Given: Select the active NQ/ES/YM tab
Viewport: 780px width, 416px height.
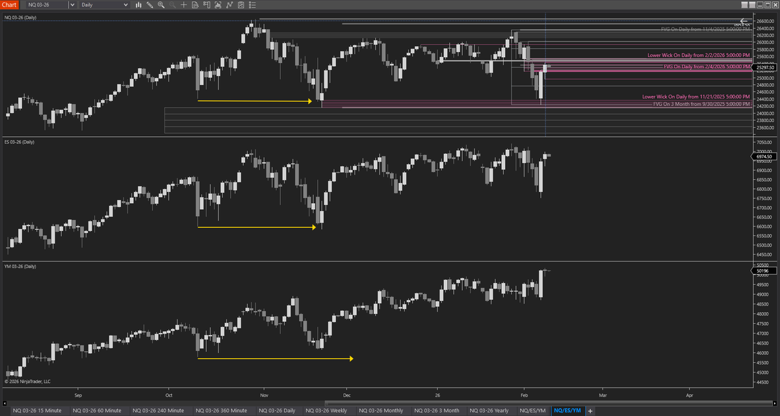Looking at the screenshot, I should (567, 411).
